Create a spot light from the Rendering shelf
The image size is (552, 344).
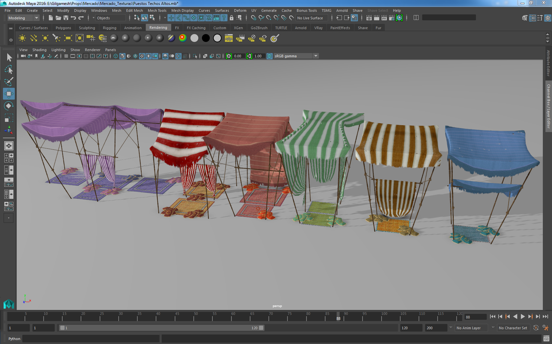[x=56, y=38]
